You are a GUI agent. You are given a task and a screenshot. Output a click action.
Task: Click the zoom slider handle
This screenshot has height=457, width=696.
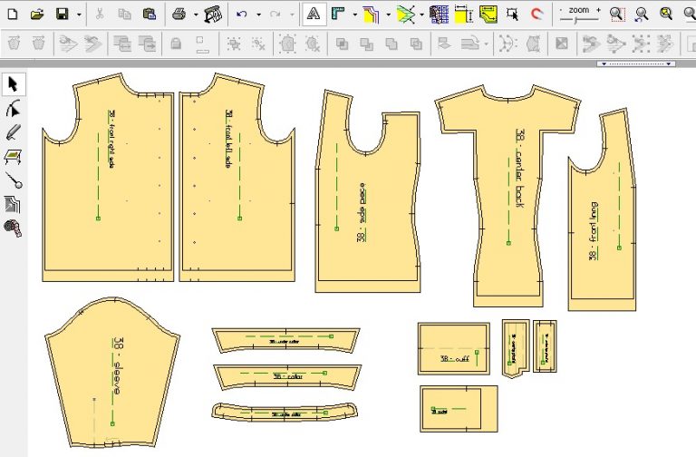coord(576,21)
